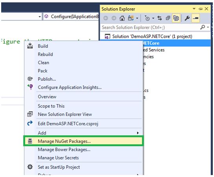Expand the Pending Changes Filter dropdown arrow
The height and width of the screenshot is (177, 214).
[x=153, y=18]
